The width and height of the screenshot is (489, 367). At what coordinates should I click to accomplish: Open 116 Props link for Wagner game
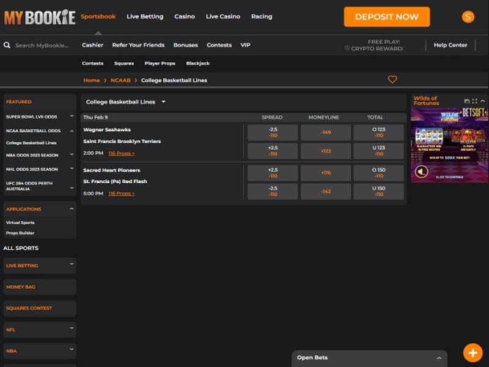coord(122,153)
